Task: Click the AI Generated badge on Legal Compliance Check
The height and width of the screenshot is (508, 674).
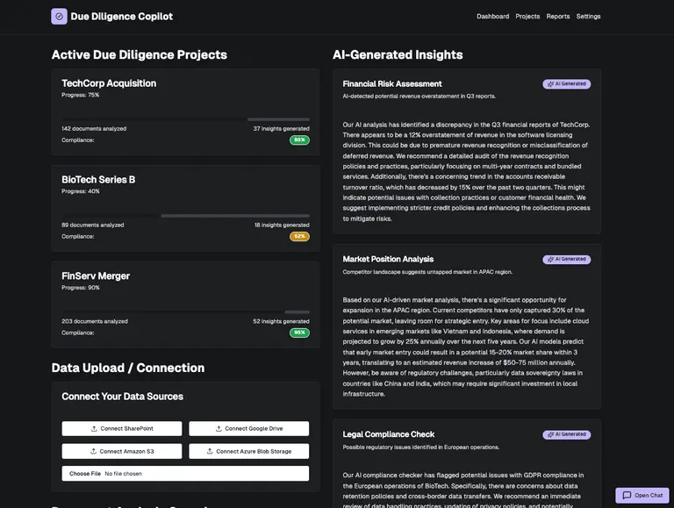Action: pyautogui.click(x=566, y=434)
